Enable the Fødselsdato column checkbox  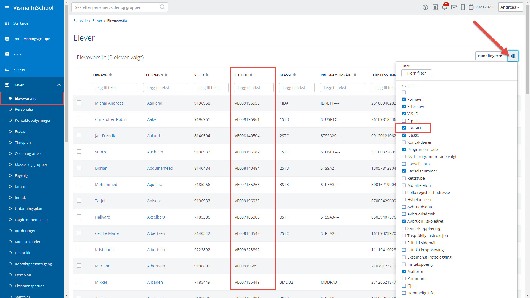(x=404, y=164)
